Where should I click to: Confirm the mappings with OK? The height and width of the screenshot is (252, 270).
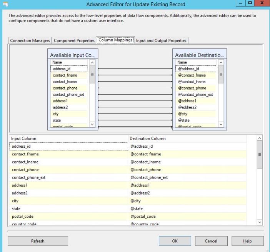(x=175, y=241)
